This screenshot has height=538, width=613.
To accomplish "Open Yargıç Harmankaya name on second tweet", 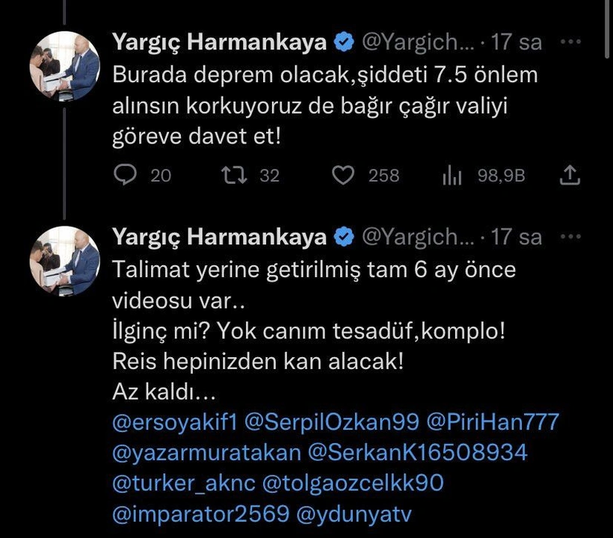I will point(219,237).
